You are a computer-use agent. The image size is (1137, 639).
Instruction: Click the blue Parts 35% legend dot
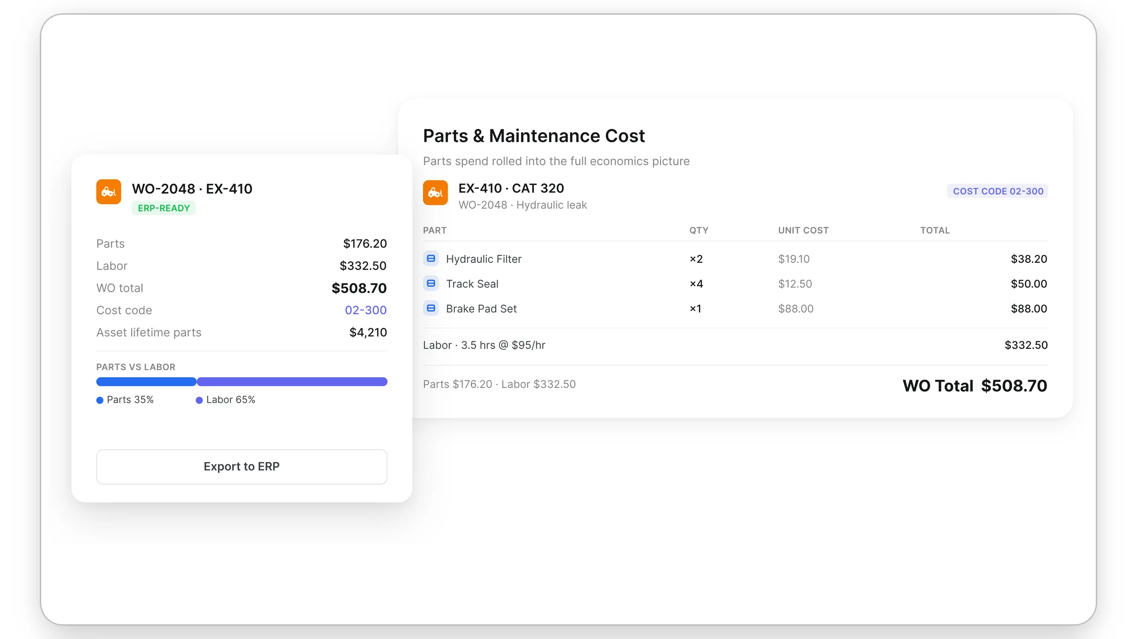tap(99, 400)
